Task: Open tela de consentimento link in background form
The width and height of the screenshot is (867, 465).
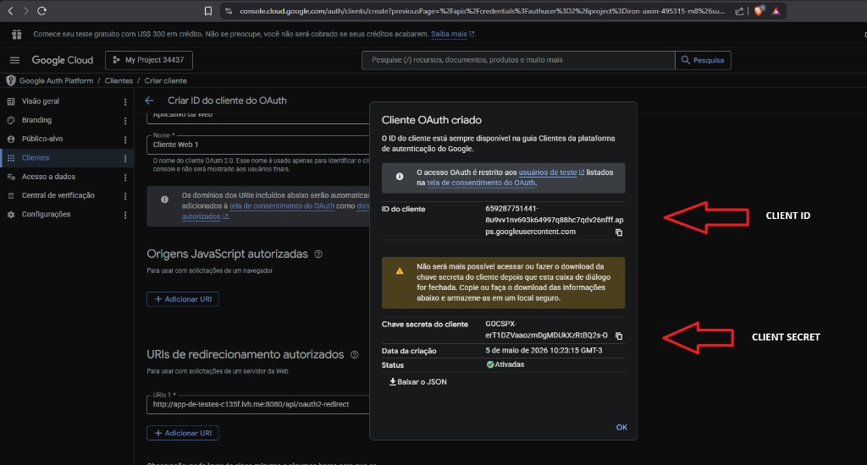Action: point(282,206)
